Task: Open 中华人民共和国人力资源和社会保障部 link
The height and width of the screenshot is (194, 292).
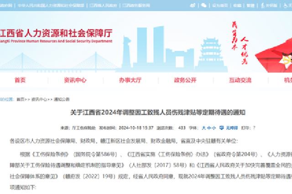Action: tap(51, 5)
